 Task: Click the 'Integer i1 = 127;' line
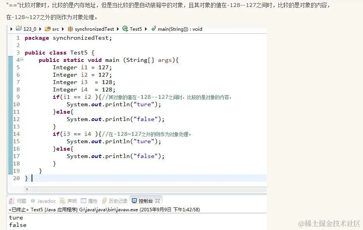pyautogui.click(x=82, y=67)
